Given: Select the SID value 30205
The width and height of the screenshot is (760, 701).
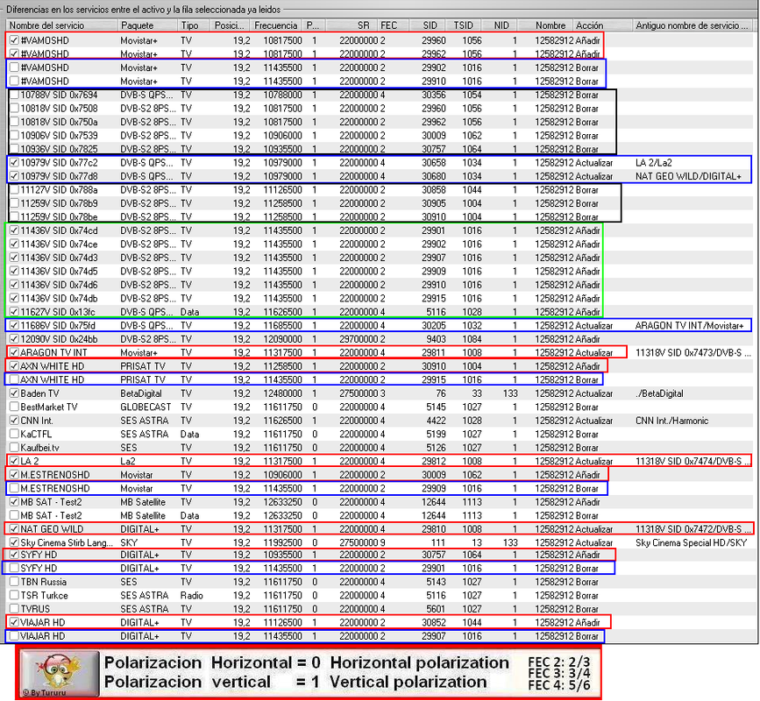Looking at the screenshot, I should tap(433, 326).
